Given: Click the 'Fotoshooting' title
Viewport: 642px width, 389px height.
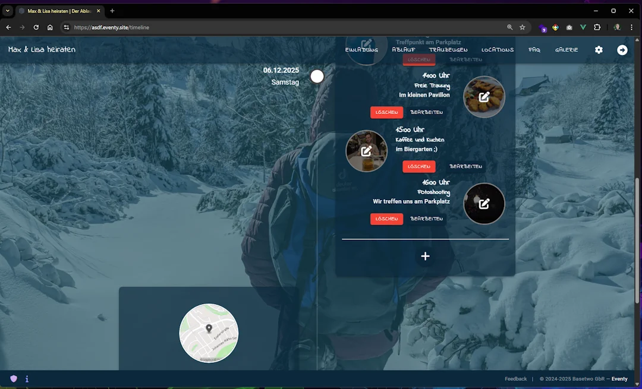Looking at the screenshot, I should tap(433, 192).
